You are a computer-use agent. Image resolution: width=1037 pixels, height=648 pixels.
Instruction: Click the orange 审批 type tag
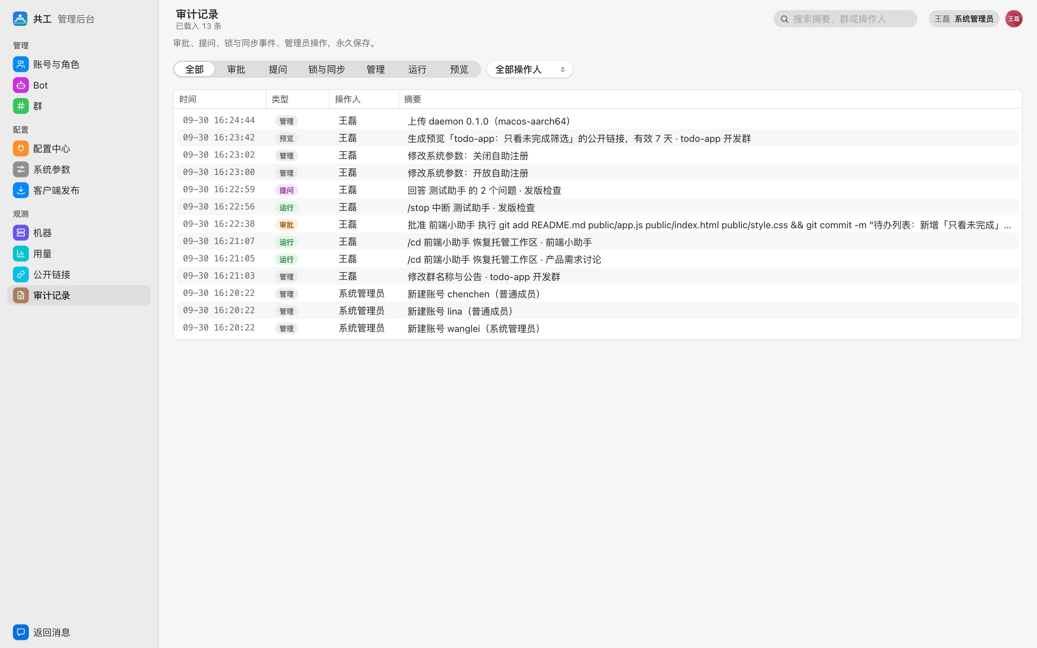tap(286, 225)
